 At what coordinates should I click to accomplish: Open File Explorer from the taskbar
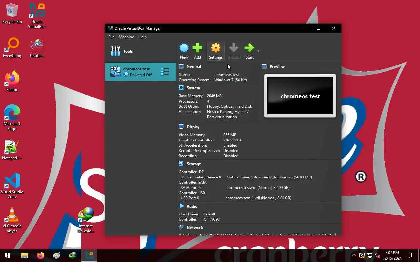click(x=25, y=255)
